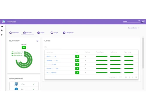The height and width of the screenshot is (110, 146).
Task: Toggle Cipher Strength legend item
Action: (17, 55)
